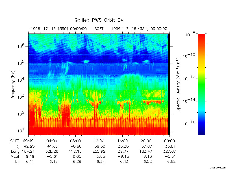Image resolution: width=226 pixels, height=169 pixels.
Task: Select RJ value 41.83
Action: (53, 146)
